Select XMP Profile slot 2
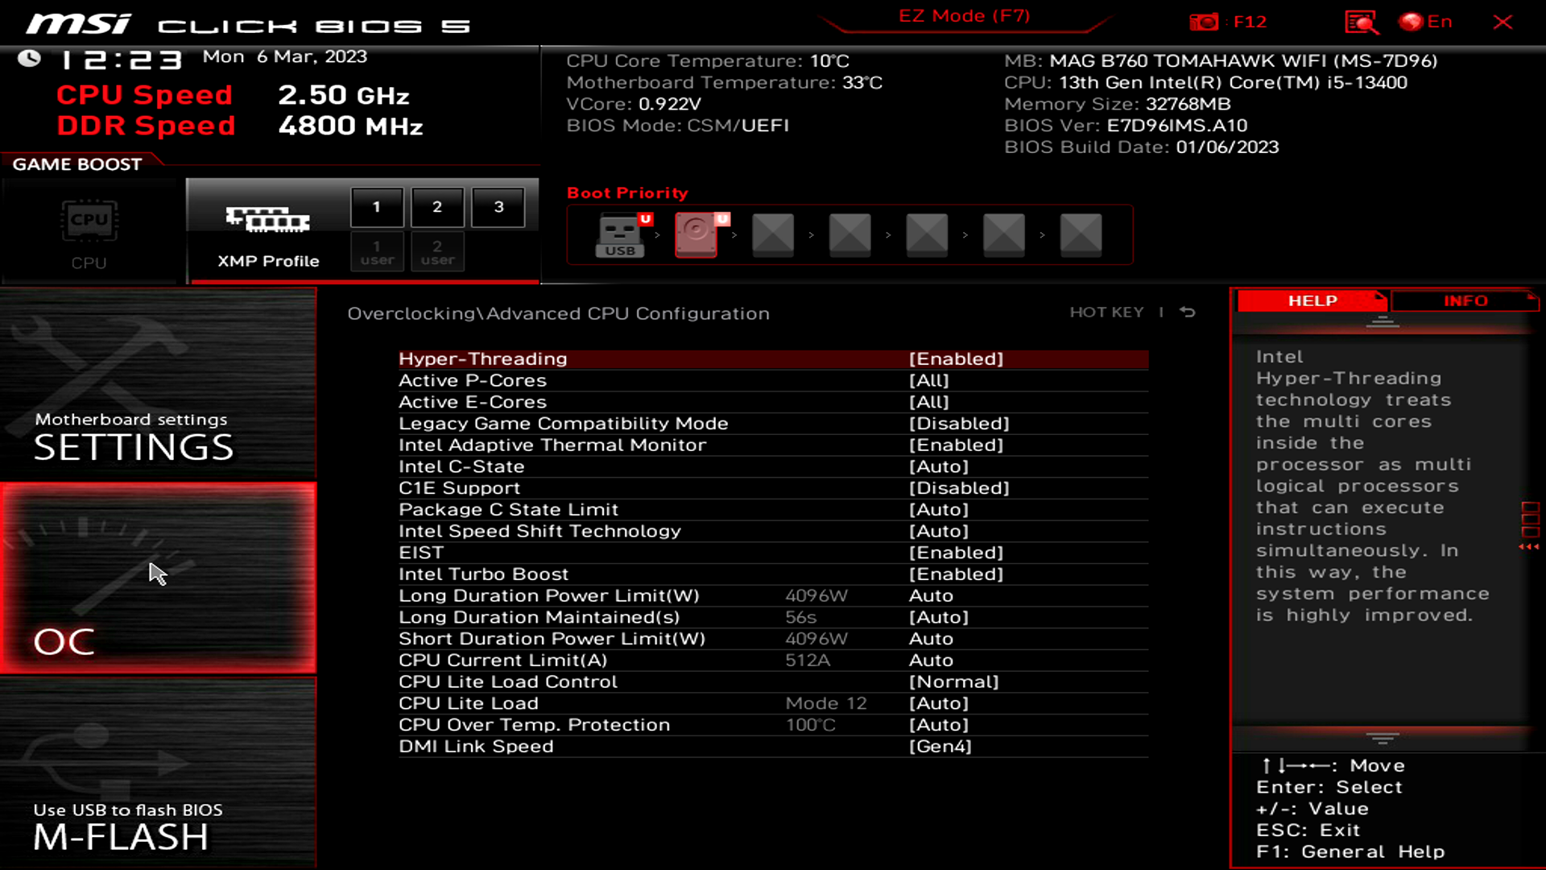The width and height of the screenshot is (1546, 870). (437, 206)
